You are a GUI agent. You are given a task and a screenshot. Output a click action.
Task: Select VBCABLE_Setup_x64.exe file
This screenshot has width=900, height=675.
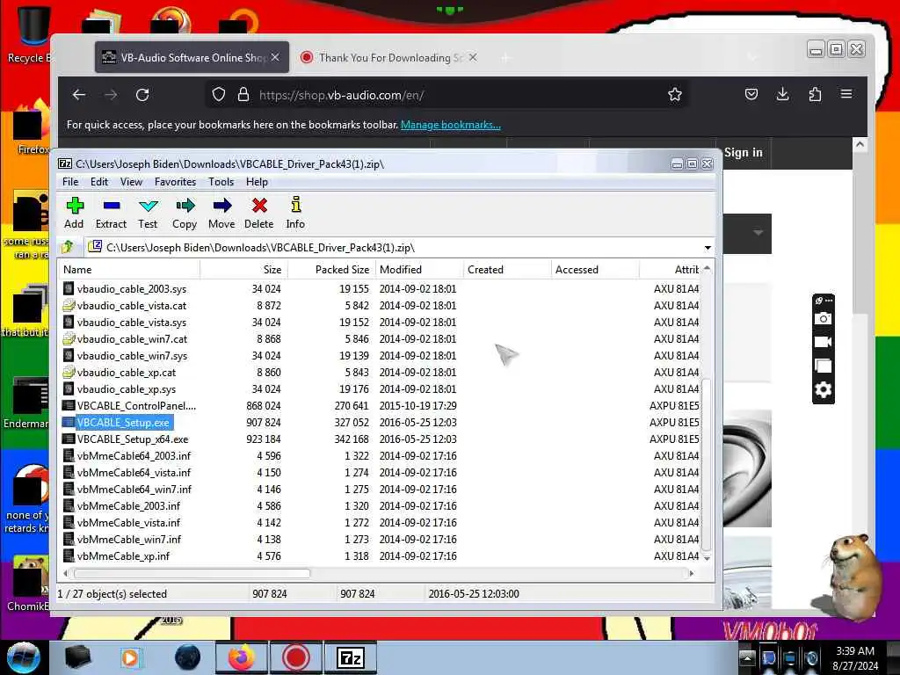tap(133, 439)
